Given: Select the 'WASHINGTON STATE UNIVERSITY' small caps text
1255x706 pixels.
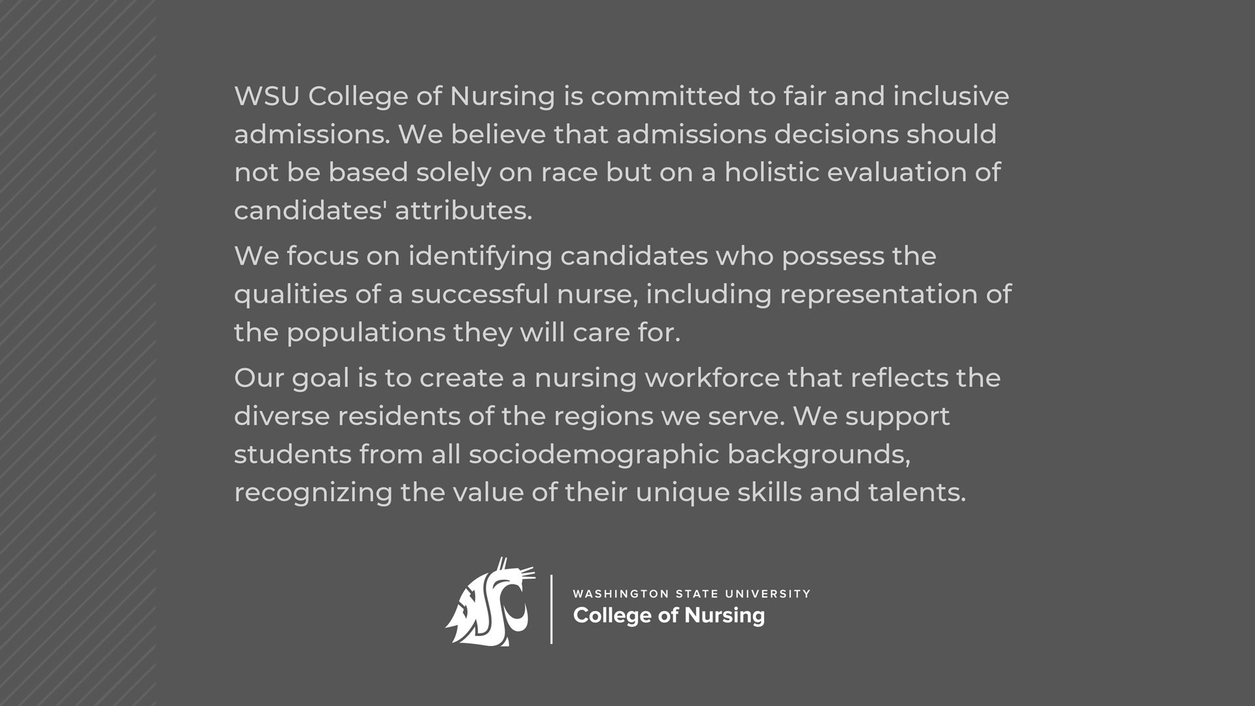Looking at the screenshot, I should click(692, 594).
